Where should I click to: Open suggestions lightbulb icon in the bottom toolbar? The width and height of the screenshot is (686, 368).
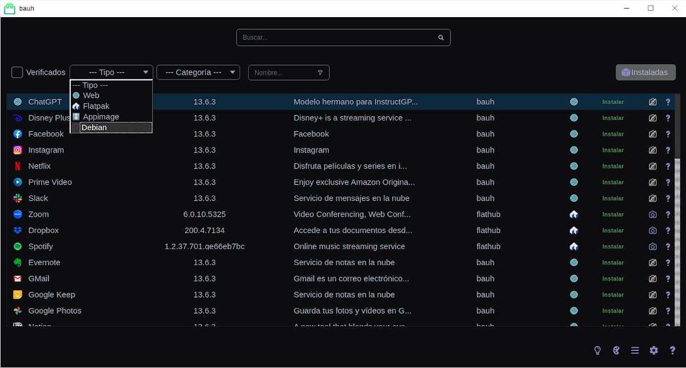(x=597, y=350)
